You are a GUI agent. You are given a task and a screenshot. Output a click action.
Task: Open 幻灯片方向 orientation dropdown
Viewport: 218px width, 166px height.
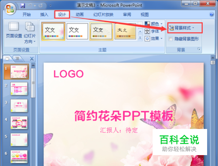point(30,33)
